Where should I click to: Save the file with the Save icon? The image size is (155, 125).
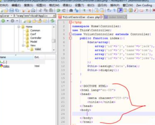click(x=11, y=10)
